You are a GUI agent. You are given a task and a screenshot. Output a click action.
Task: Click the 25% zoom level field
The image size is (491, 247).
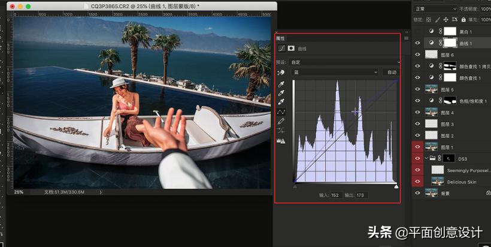click(19, 192)
